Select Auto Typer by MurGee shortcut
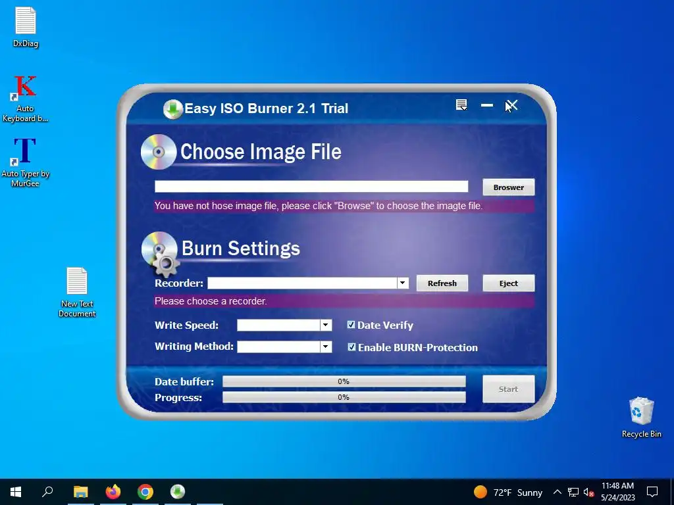674x505 pixels. pos(25,162)
